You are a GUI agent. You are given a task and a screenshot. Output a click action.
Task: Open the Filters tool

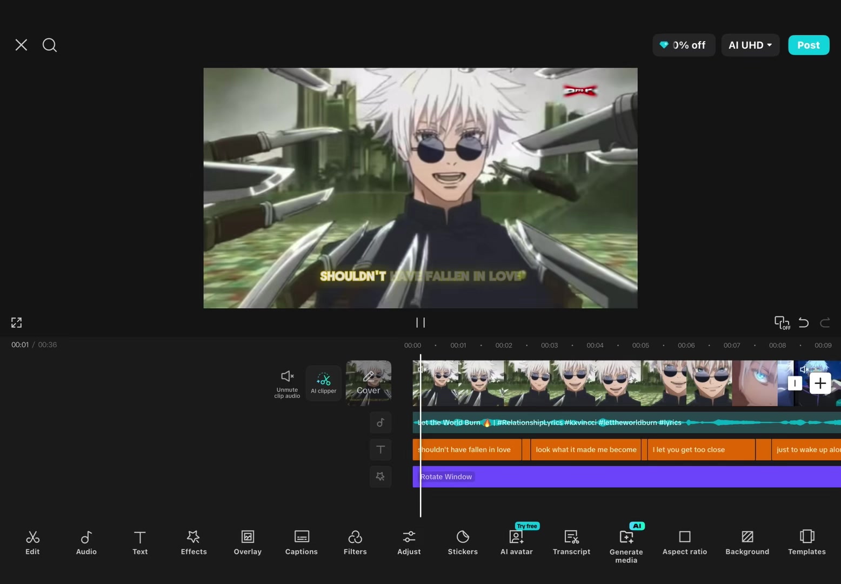click(355, 542)
